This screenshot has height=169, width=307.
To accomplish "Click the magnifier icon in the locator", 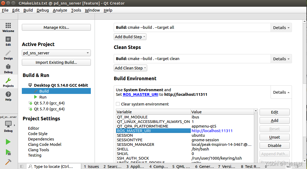I will pos(30,167).
